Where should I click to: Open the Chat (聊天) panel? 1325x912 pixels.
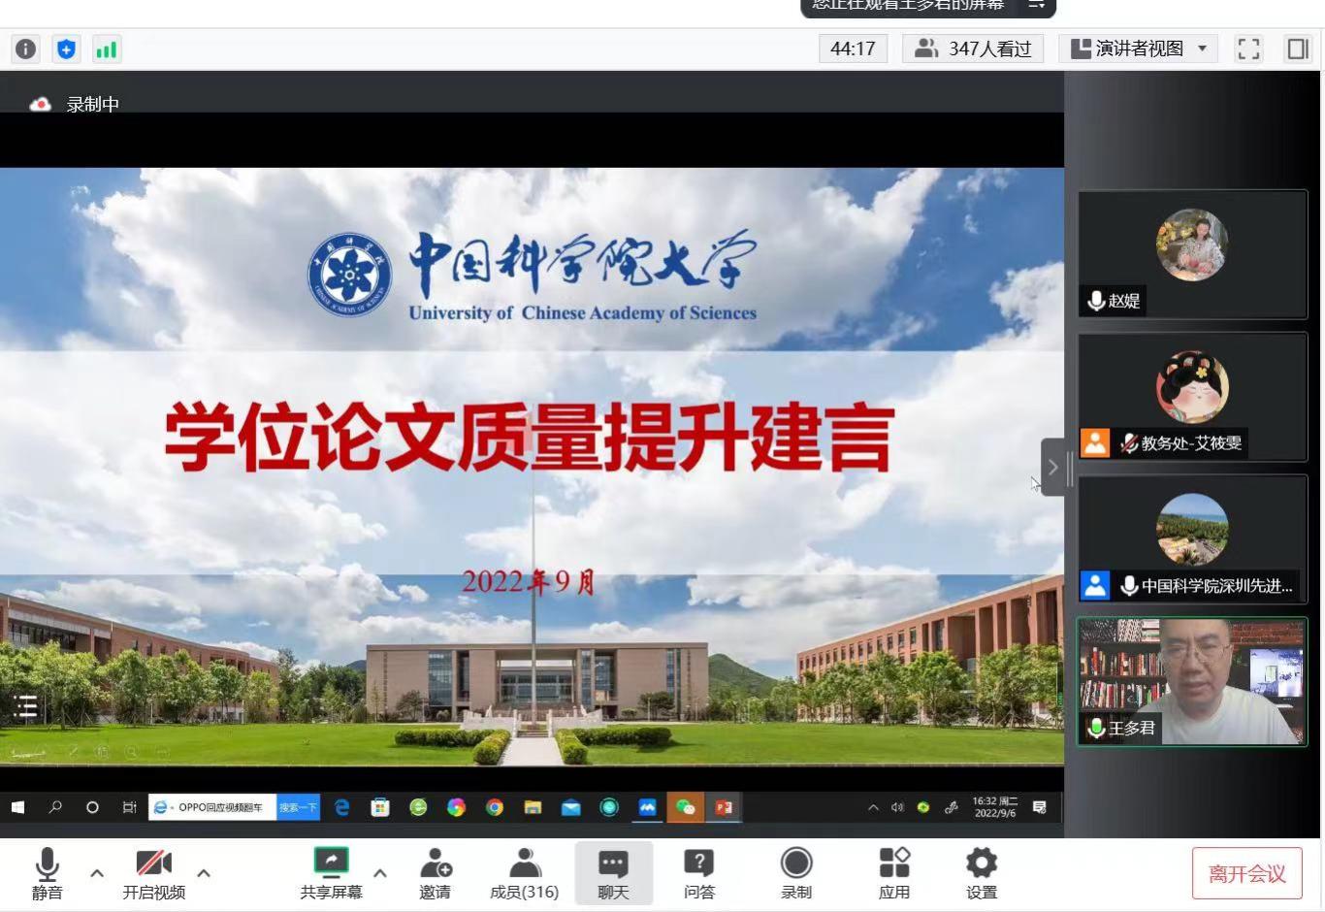613,873
